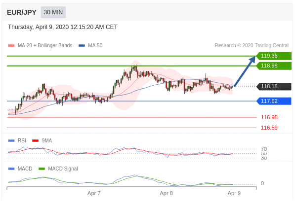Click the green MACD Signal legend swatch
Viewport: 295px width, 202px height.
42,169
